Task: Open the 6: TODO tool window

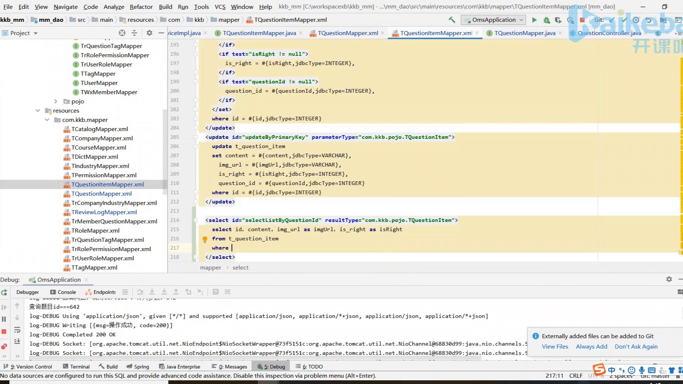Action: click(309, 367)
